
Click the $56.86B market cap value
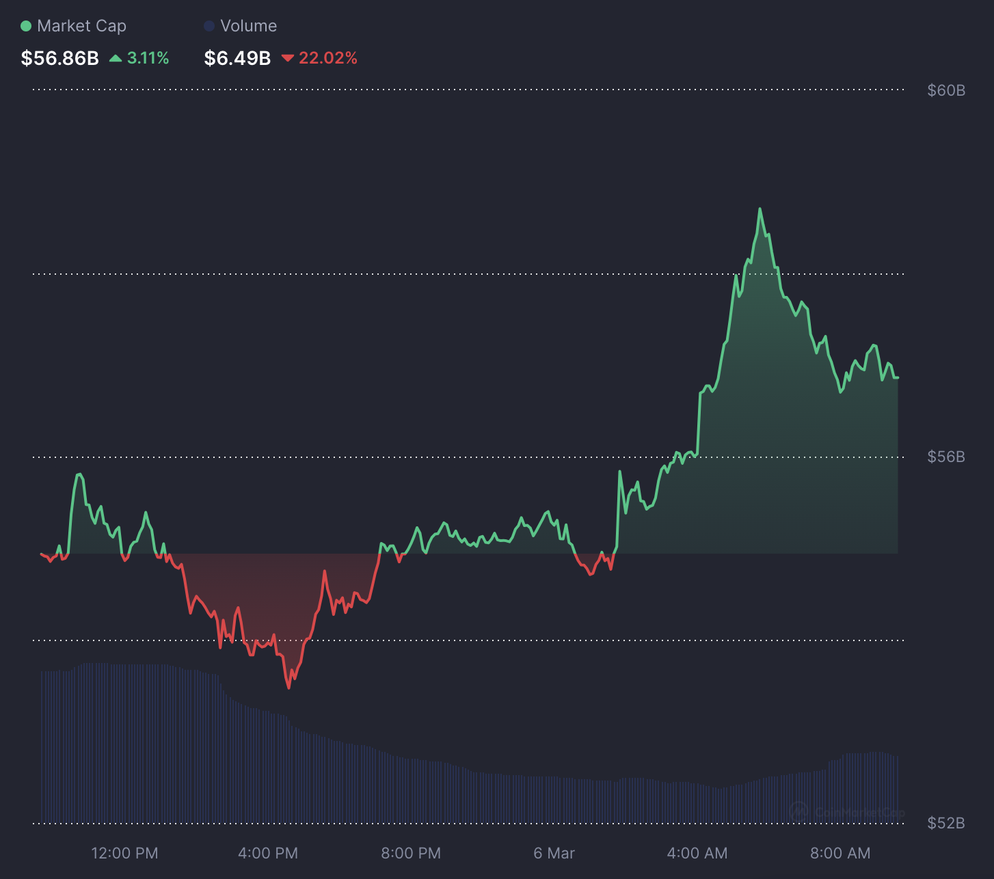click(60, 58)
